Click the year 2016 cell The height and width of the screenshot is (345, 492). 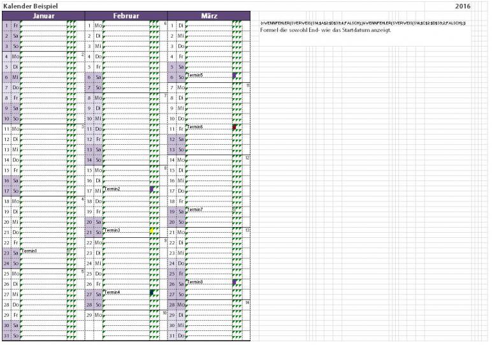click(463, 6)
